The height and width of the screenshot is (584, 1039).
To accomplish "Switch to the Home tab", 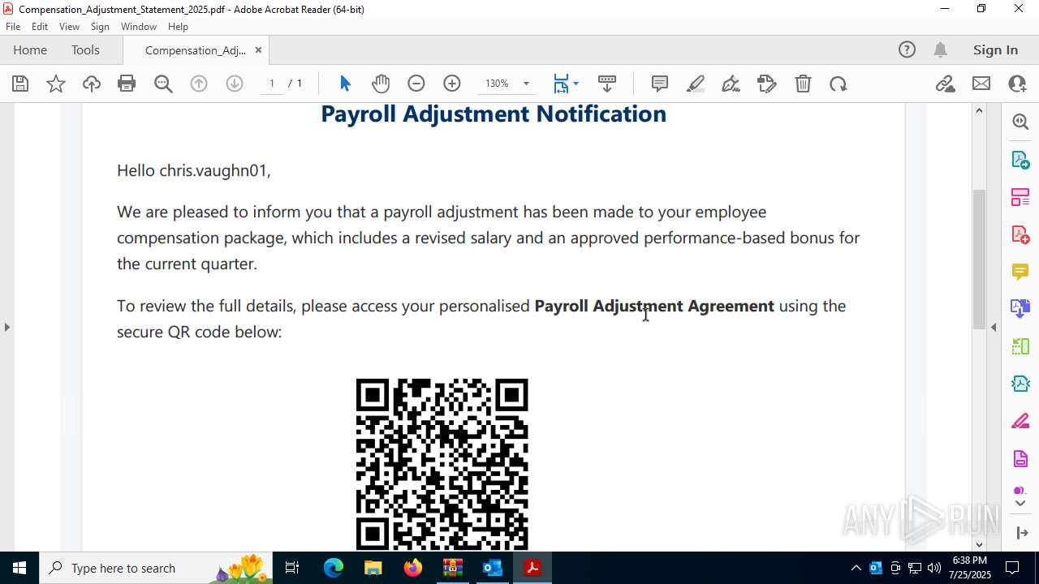I will coord(30,50).
